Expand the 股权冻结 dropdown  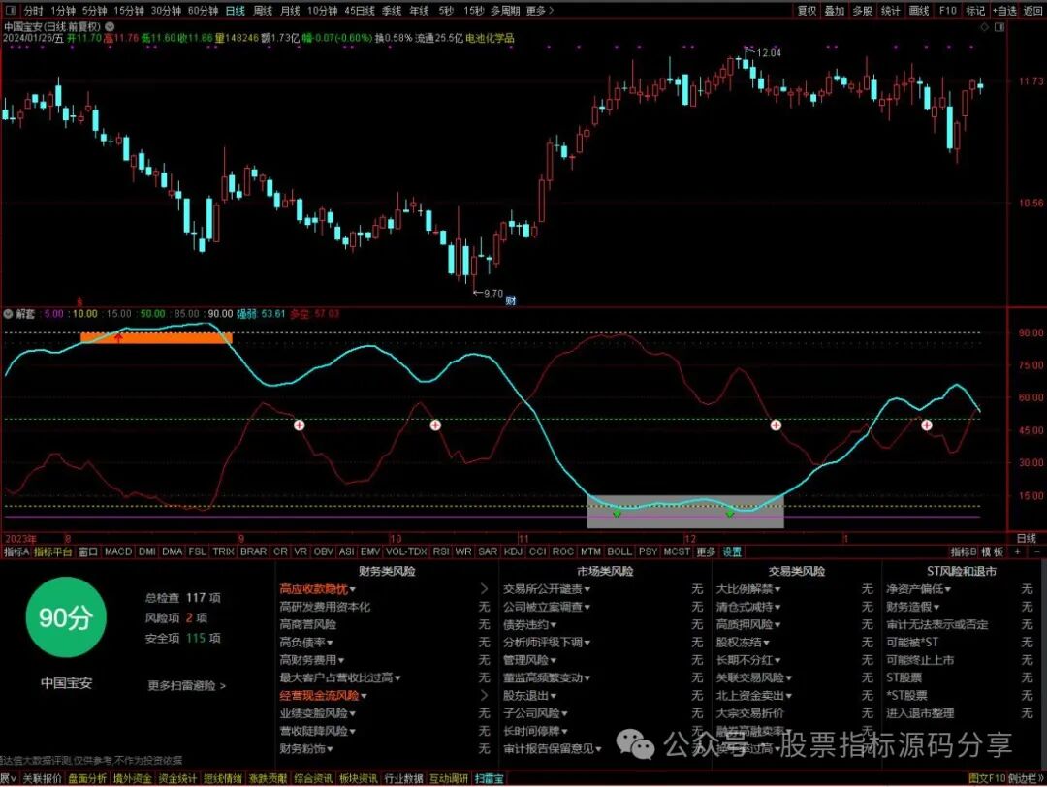(x=766, y=643)
